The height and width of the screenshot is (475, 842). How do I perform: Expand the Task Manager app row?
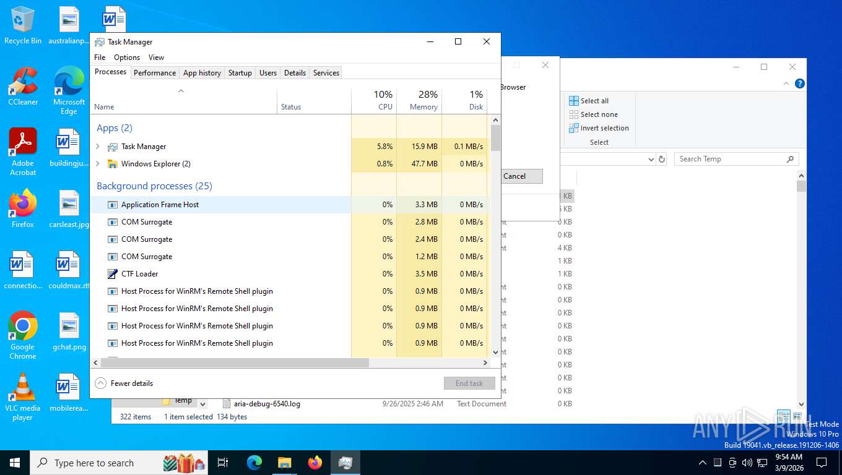point(98,147)
